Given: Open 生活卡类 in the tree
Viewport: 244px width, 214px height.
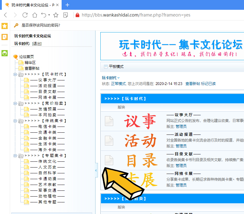Looking at the screenshot, I should [47, 144].
